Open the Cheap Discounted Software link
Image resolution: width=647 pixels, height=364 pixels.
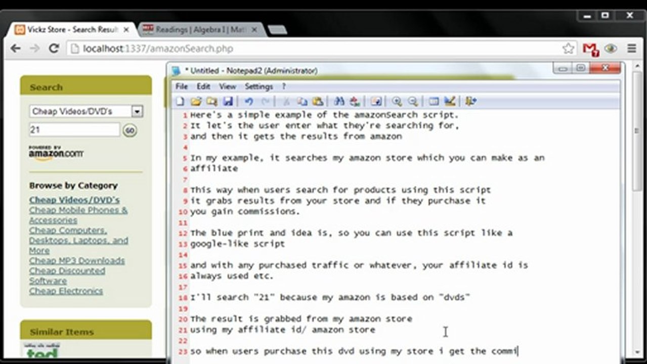(x=67, y=276)
